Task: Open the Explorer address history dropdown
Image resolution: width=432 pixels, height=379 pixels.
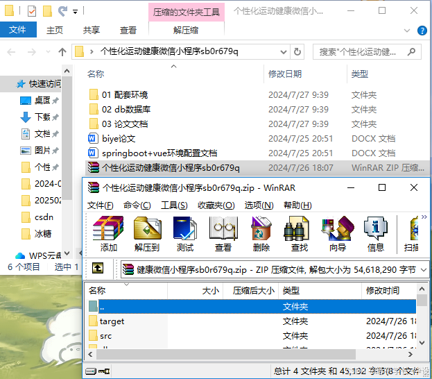Action: [283, 52]
